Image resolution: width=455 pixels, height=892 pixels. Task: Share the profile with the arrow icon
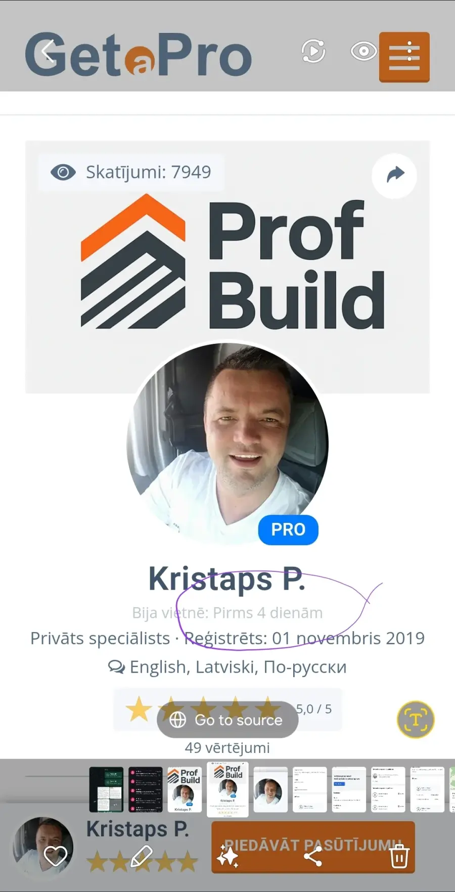point(394,175)
